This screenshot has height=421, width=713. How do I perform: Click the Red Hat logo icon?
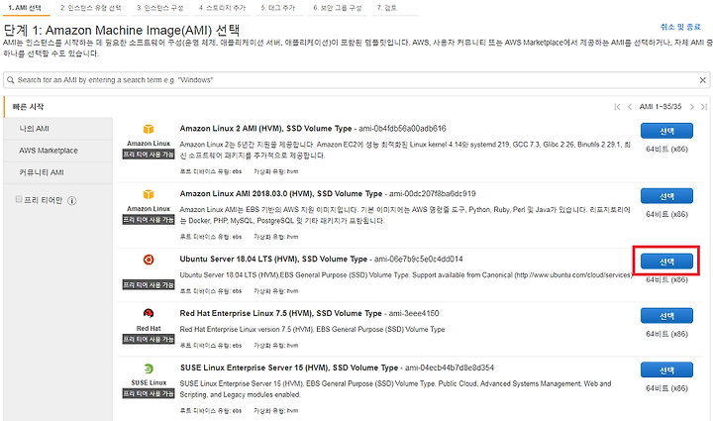[149, 313]
